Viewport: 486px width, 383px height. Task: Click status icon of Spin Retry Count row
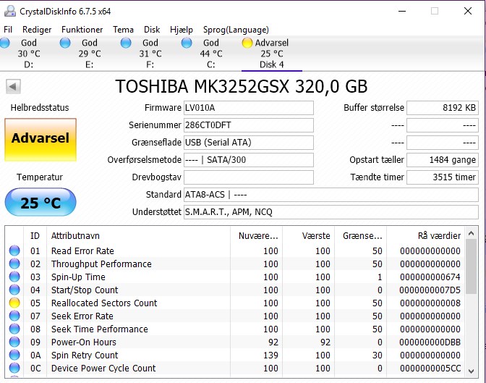tap(14, 355)
